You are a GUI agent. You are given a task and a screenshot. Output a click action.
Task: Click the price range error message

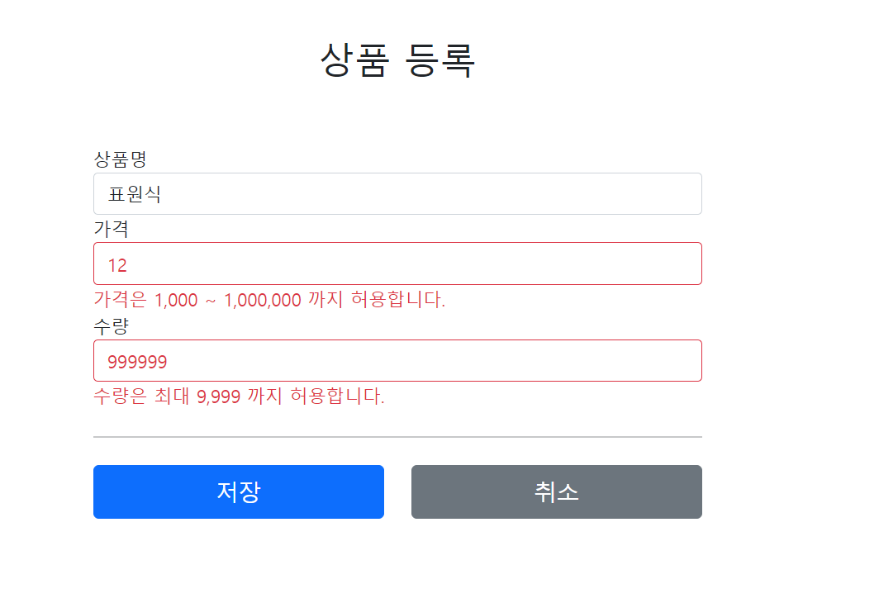269,299
